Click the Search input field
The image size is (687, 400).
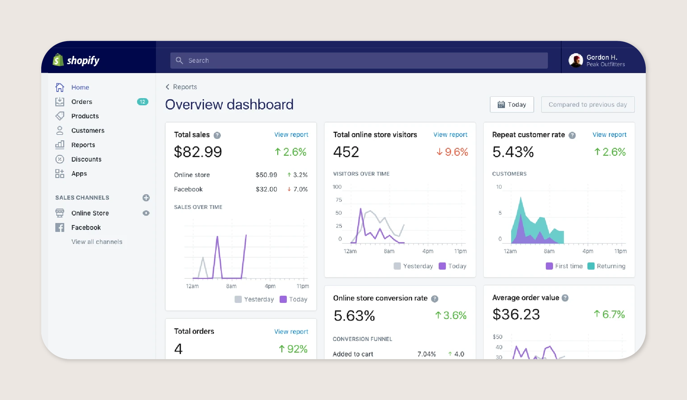[x=359, y=61]
